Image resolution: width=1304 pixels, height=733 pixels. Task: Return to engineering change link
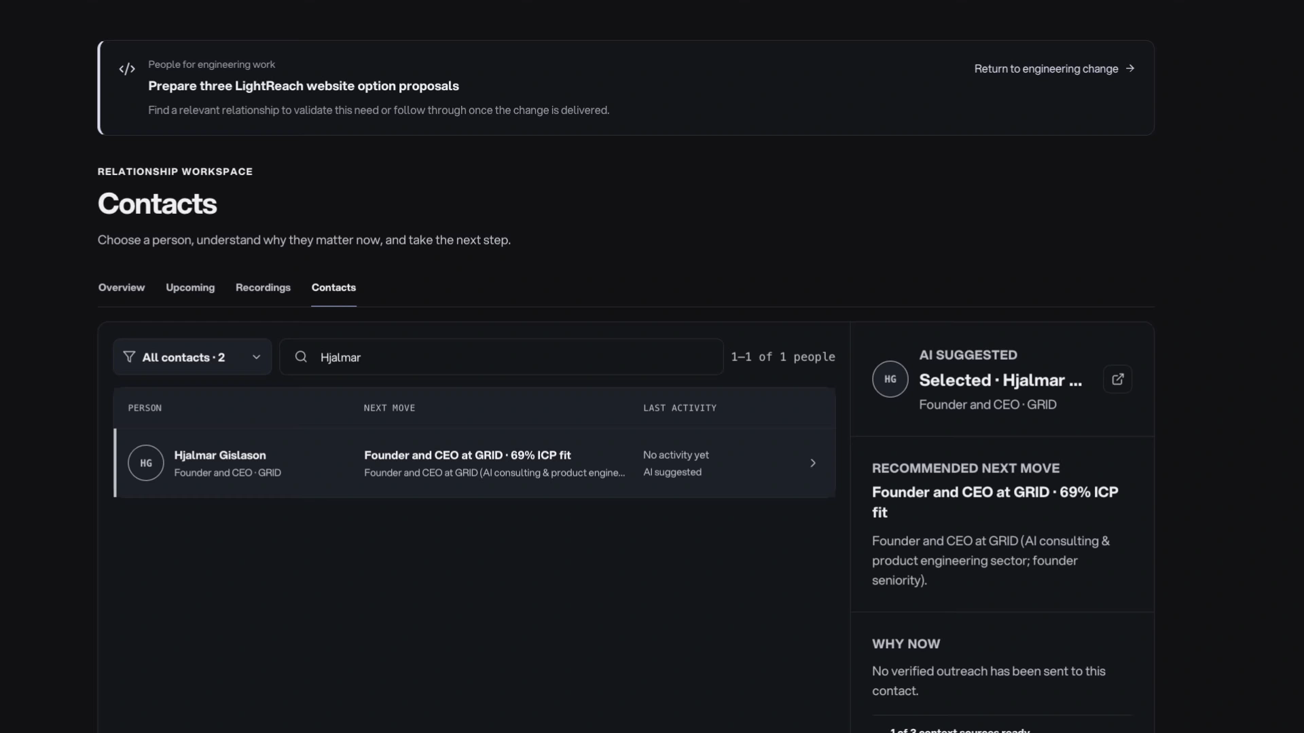(x=1054, y=69)
